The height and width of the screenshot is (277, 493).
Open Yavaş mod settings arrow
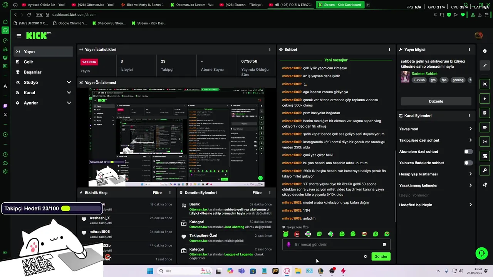click(x=470, y=129)
